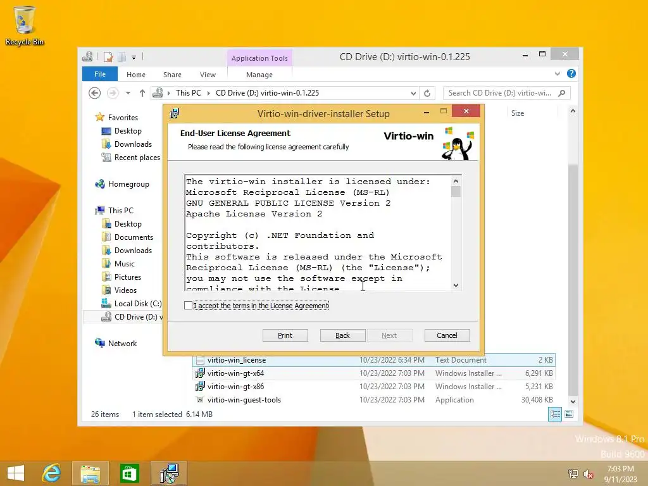Select the virtio-win-gt-x64 installer file

(374, 373)
